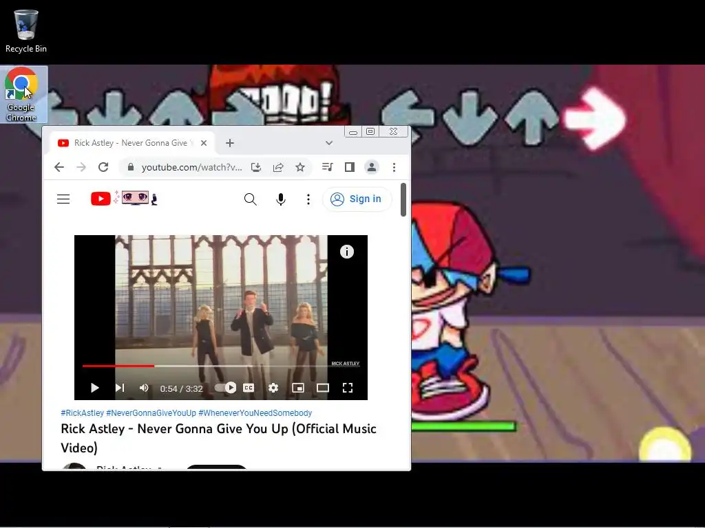Open YouTube settings three-dot menu
705x528 pixels.
308,199
